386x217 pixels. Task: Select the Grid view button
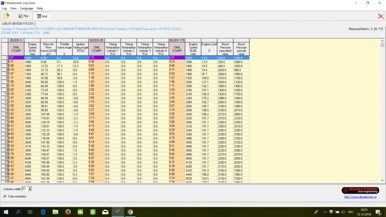42,16
